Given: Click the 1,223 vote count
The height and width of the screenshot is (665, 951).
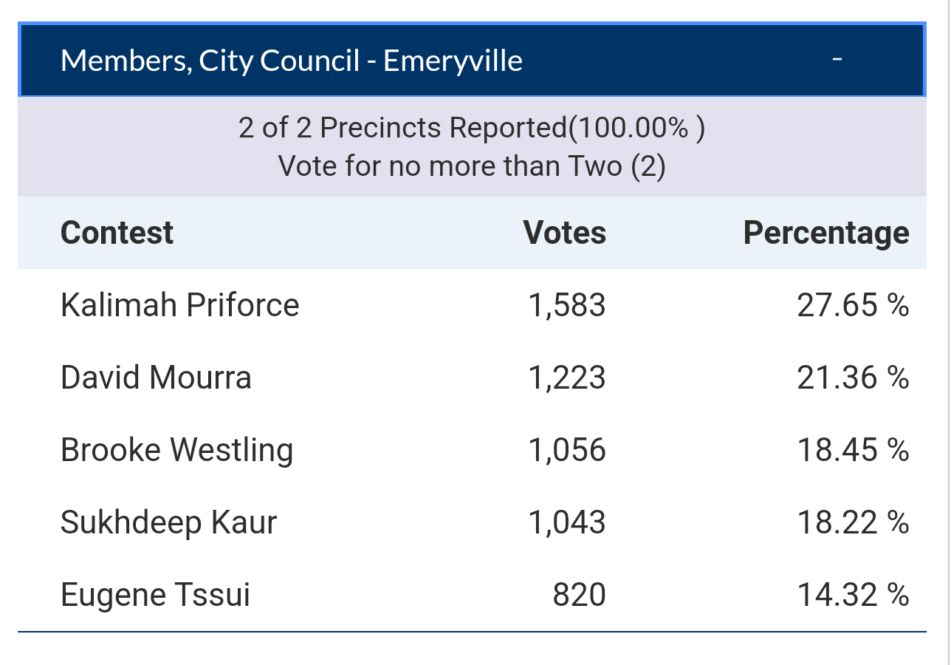Looking at the screenshot, I should [567, 378].
